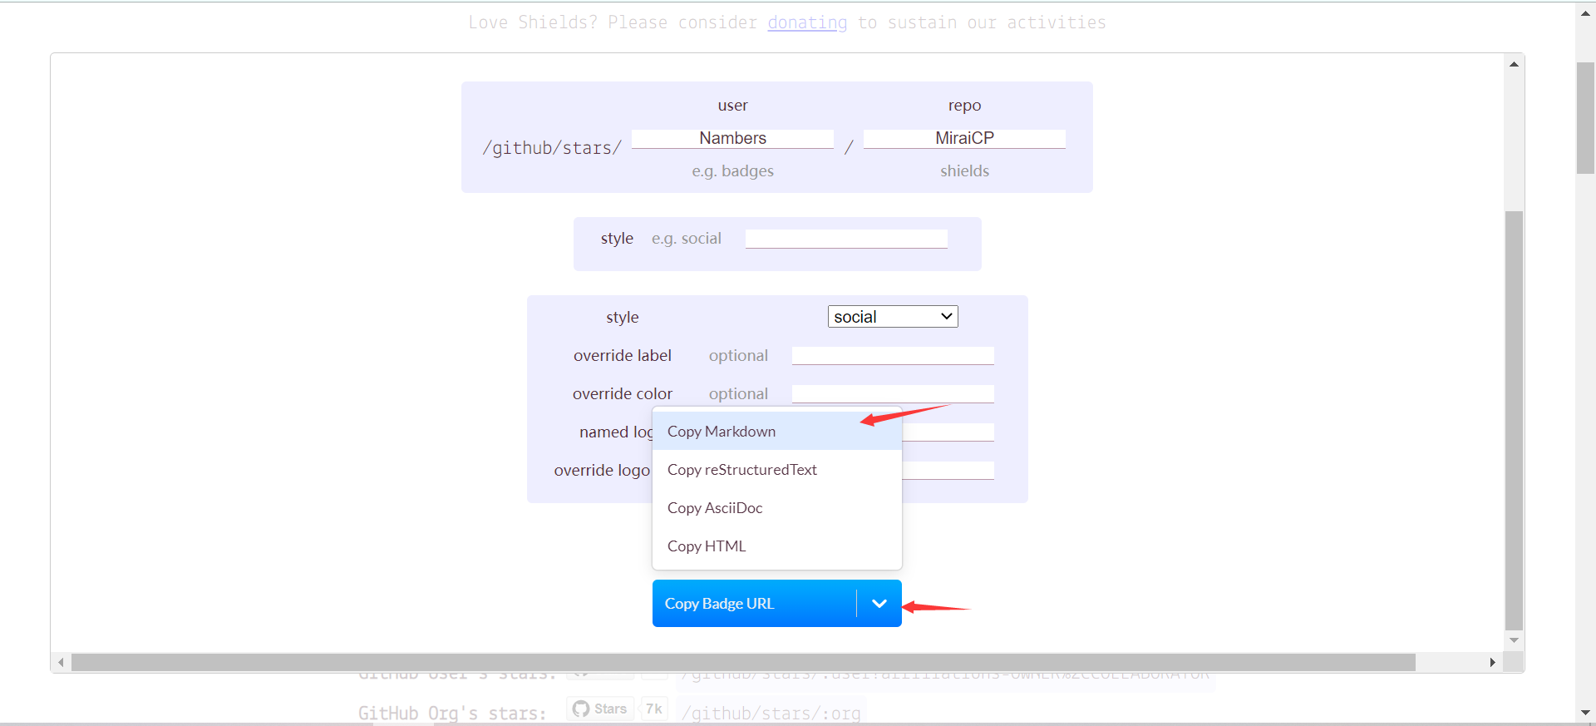Image resolution: width=1596 pixels, height=726 pixels.
Task: Click scroll-down arrow of inner panel scrollbar
Action: (1515, 640)
